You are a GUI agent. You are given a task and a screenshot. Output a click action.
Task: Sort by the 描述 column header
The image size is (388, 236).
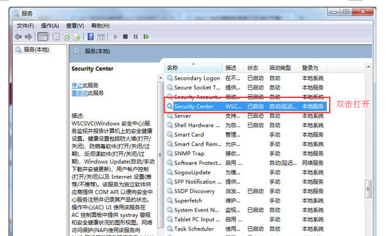pyautogui.click(x=234, y=67)
